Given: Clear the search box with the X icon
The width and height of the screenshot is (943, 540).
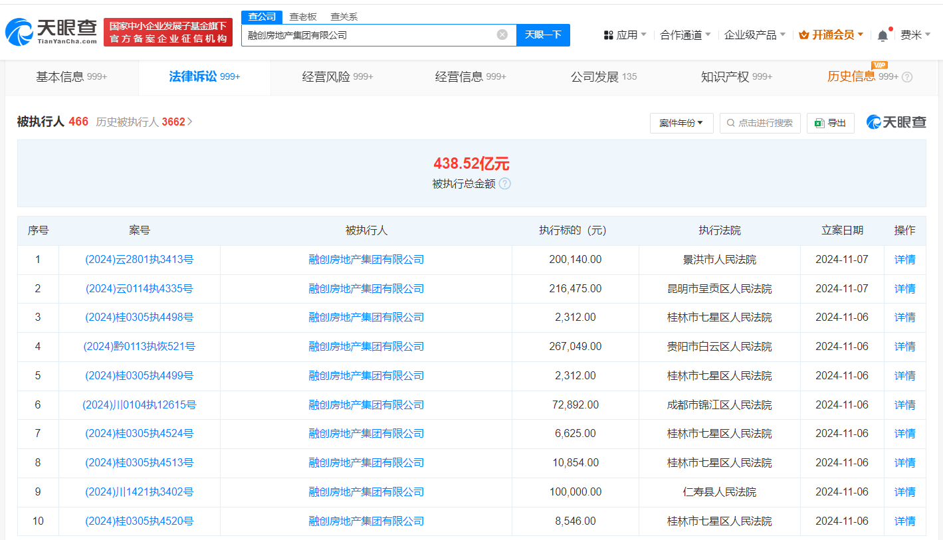Looking at the screenshot, I should tap(502, 35).
